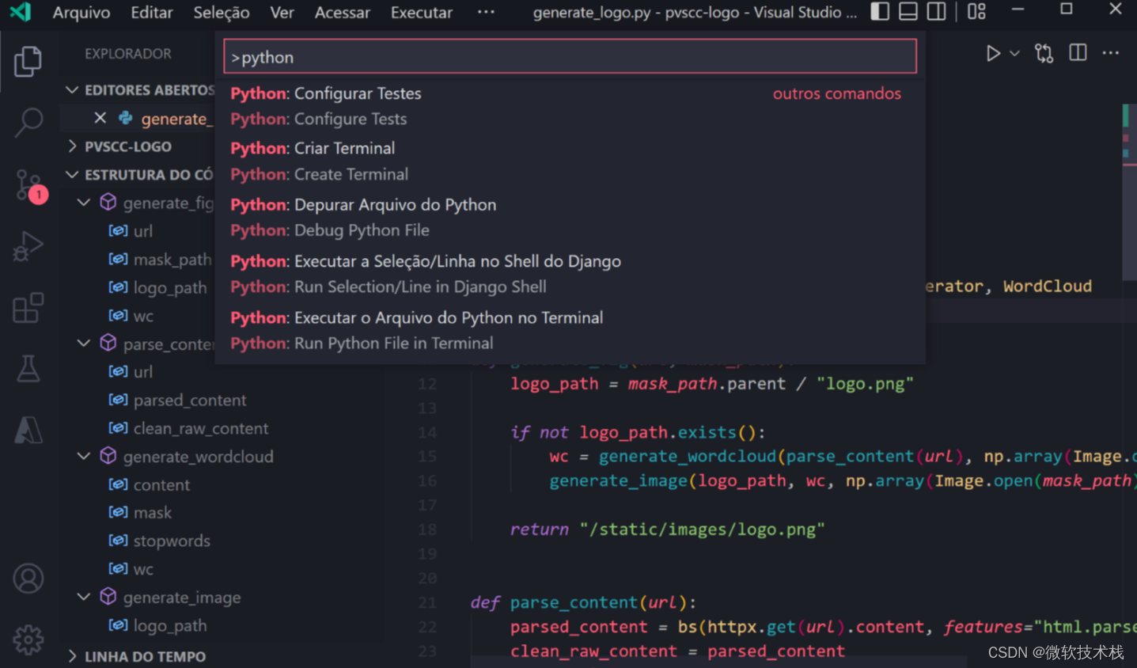
Task: Open the Accounts menu icon
Action: [28, 579]
